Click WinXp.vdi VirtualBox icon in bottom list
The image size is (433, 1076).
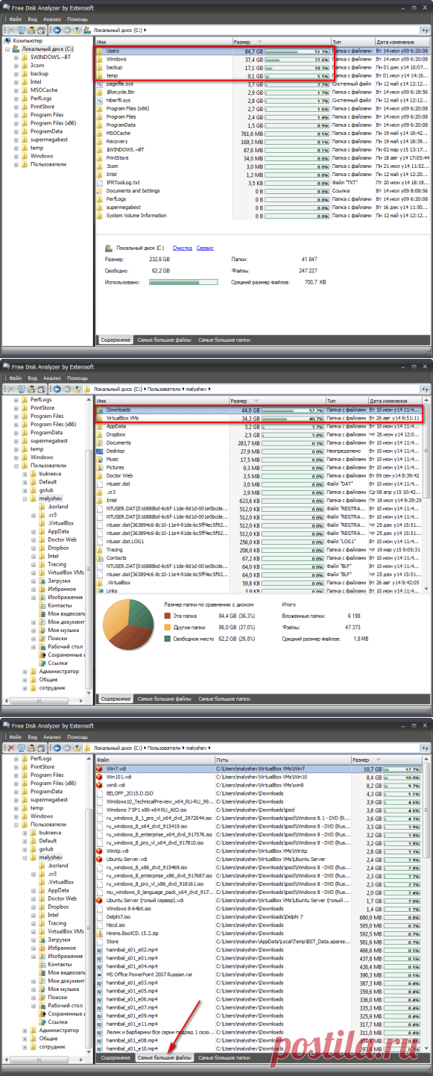tap(101, 851)
